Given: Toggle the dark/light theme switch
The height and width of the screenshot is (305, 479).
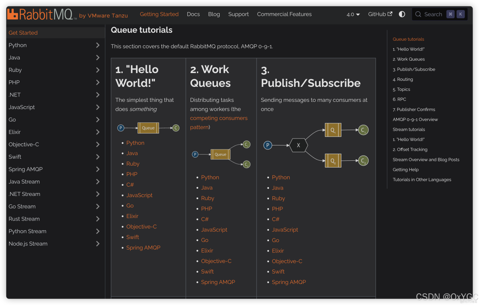Looking at the screenshot, I should (402, 14).
